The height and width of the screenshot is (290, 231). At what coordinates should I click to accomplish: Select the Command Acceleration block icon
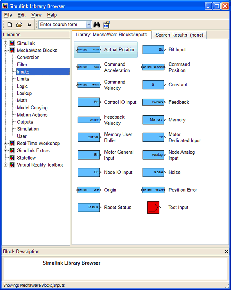tap(89, 67)
